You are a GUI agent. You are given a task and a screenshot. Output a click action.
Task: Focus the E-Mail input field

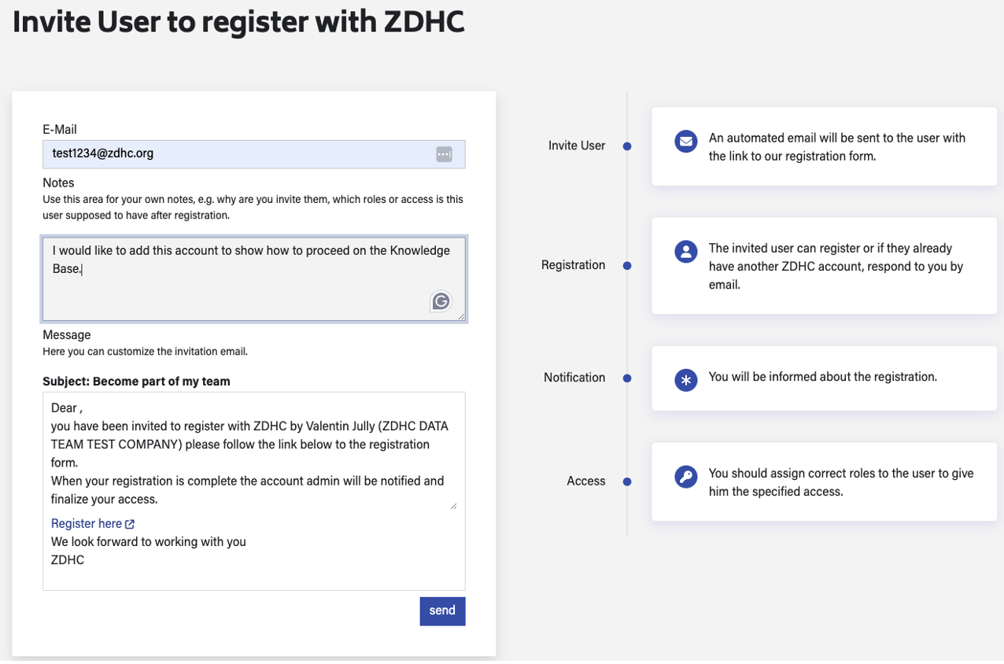(236, 154)
